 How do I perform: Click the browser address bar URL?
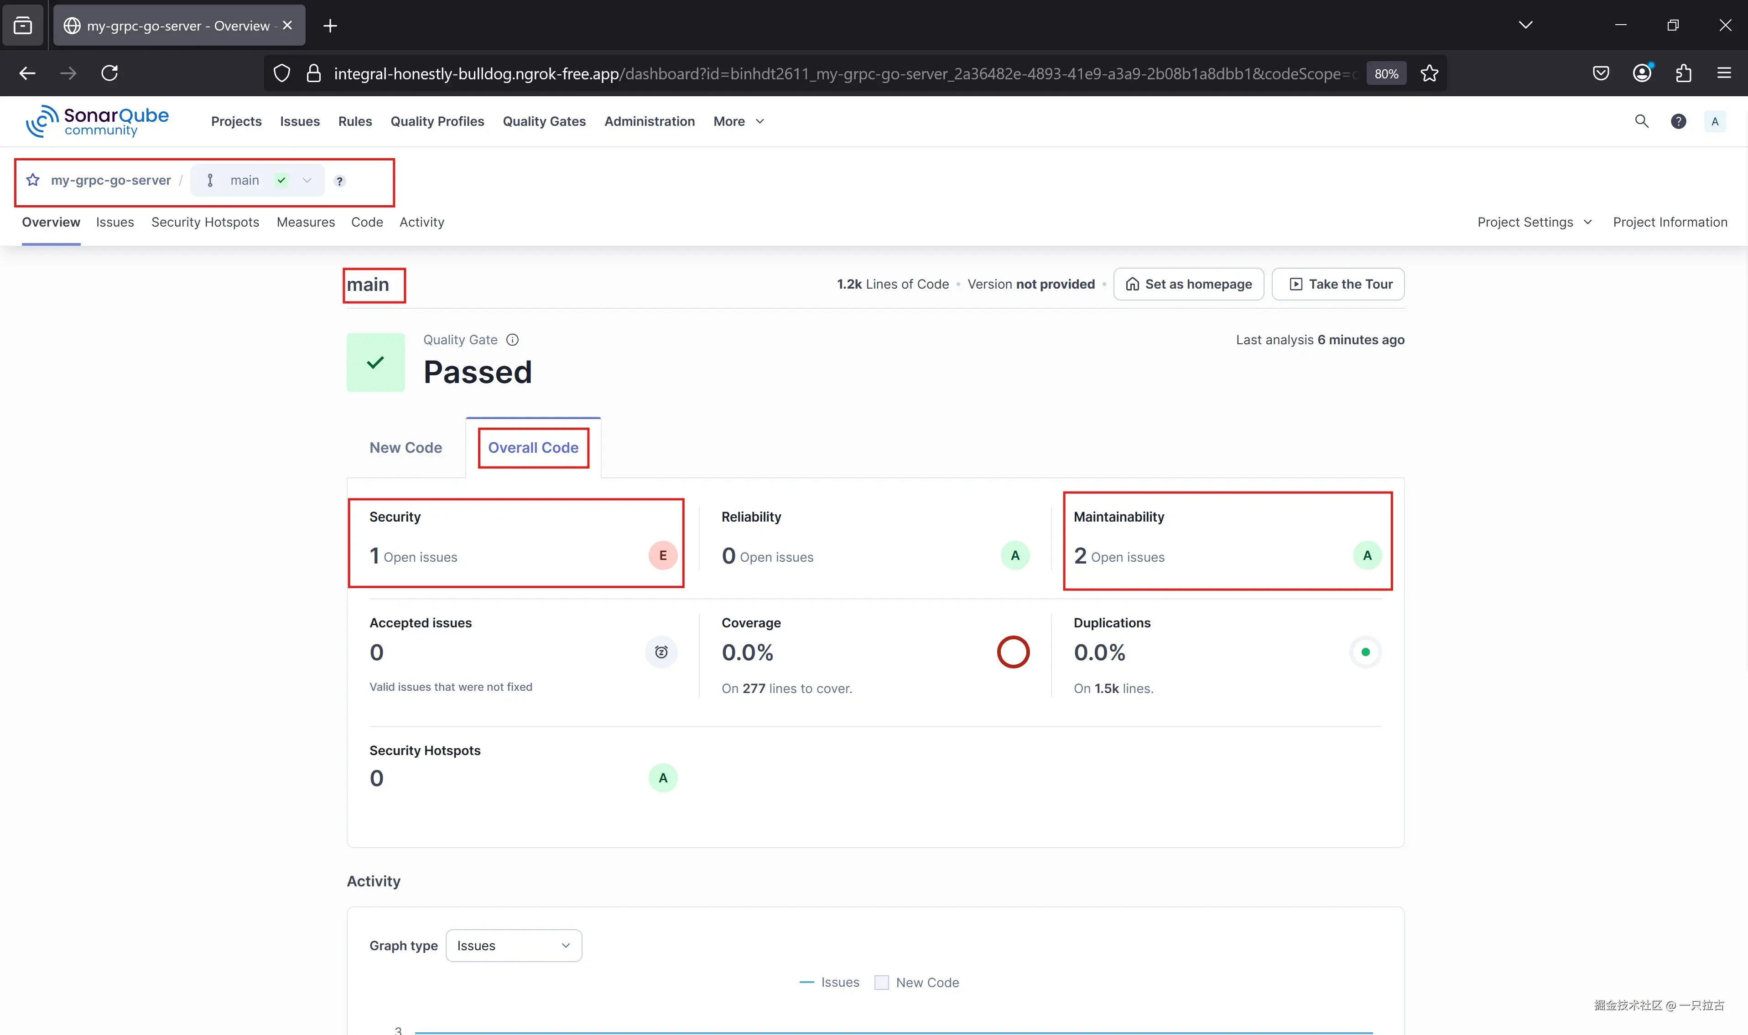838,73
